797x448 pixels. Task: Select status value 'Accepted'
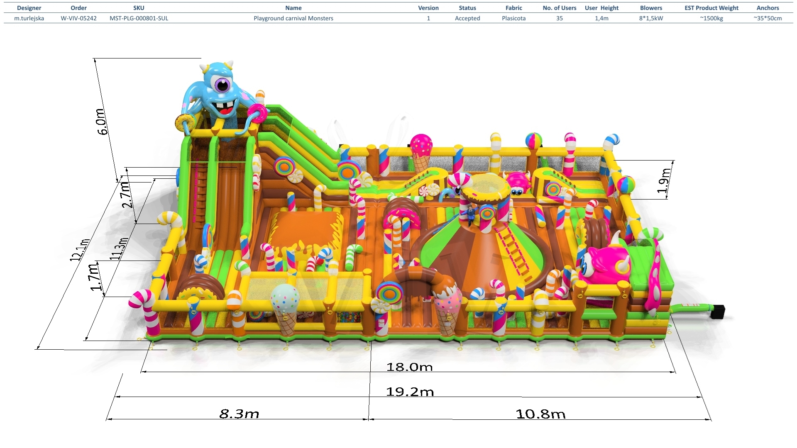click(467, 18)
